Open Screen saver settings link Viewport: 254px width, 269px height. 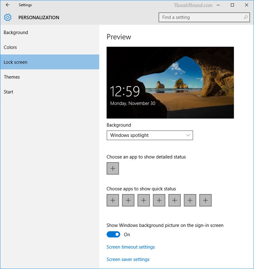pos(128,259)
